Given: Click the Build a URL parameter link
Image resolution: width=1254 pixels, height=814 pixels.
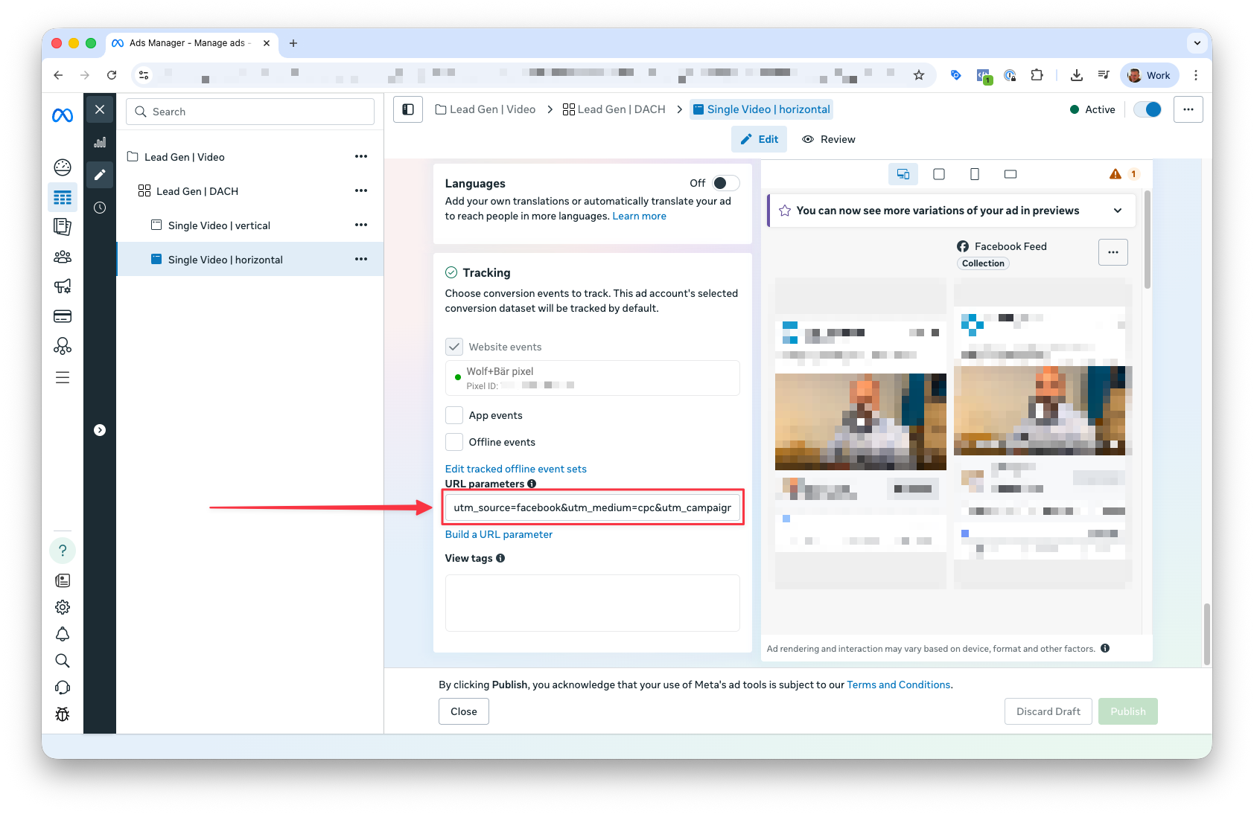Looking at the screenshot, I should click(498, 534).
